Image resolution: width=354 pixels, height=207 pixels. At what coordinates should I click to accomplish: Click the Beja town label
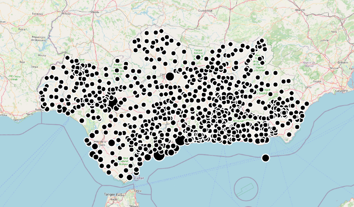pyautogui.click(x=22, y=62)
